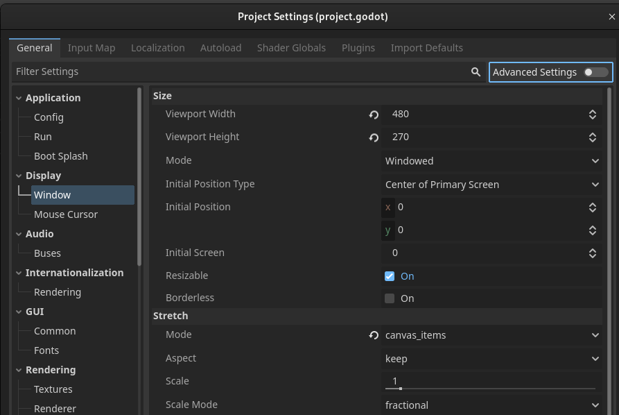
Task: Click the Stretch section header
Action: [377, 316]
